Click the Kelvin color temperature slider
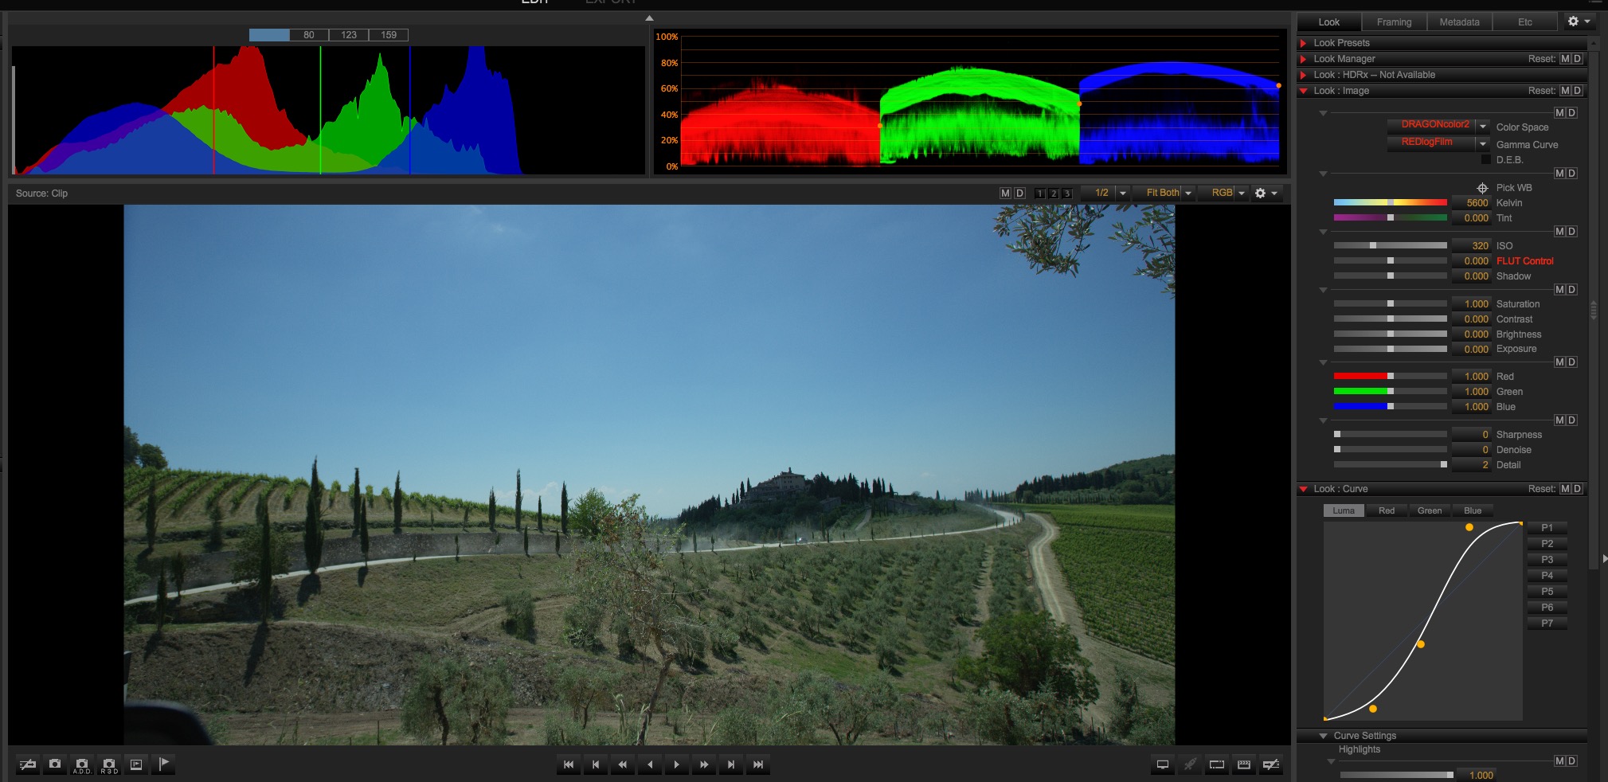This screenshot has height=782, width=1608. (x=1390, y=203)
